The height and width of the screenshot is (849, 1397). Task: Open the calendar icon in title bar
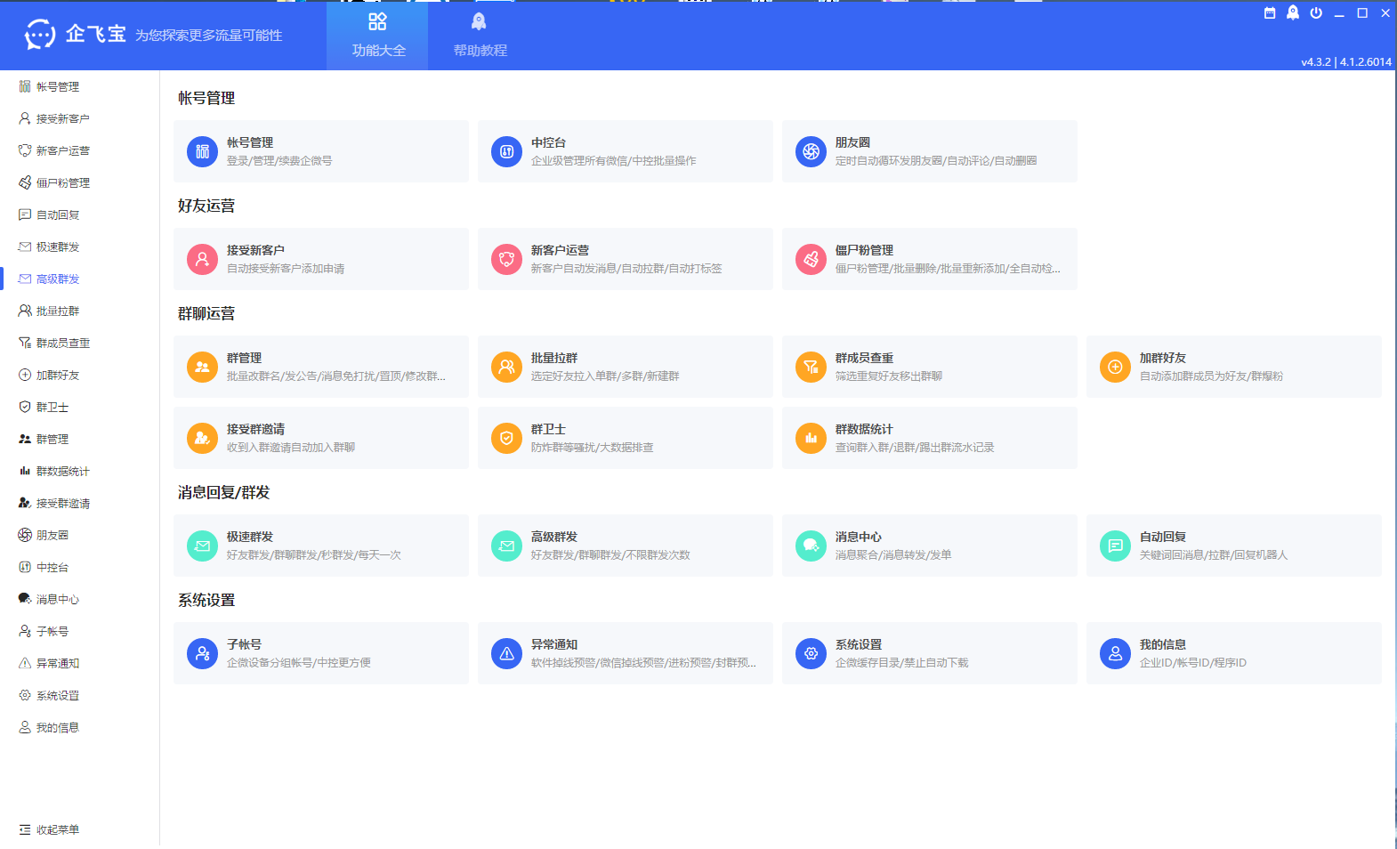click(x=1270, y=12)
